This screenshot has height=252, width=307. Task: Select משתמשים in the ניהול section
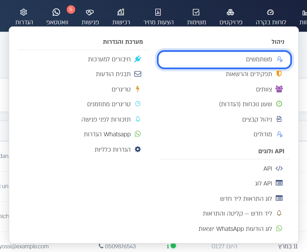coord(224,59)
